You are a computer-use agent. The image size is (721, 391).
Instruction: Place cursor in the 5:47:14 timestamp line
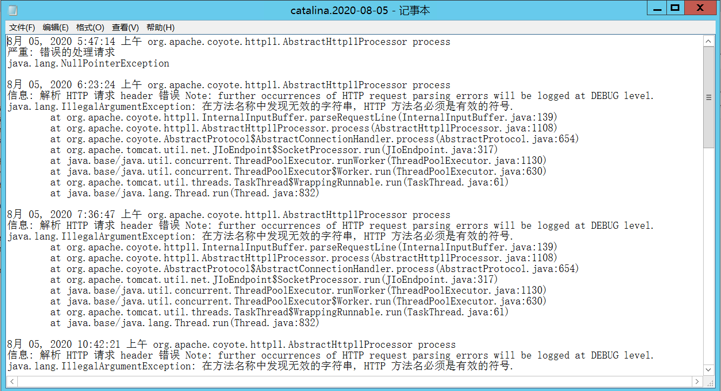(x=81, y=41)
